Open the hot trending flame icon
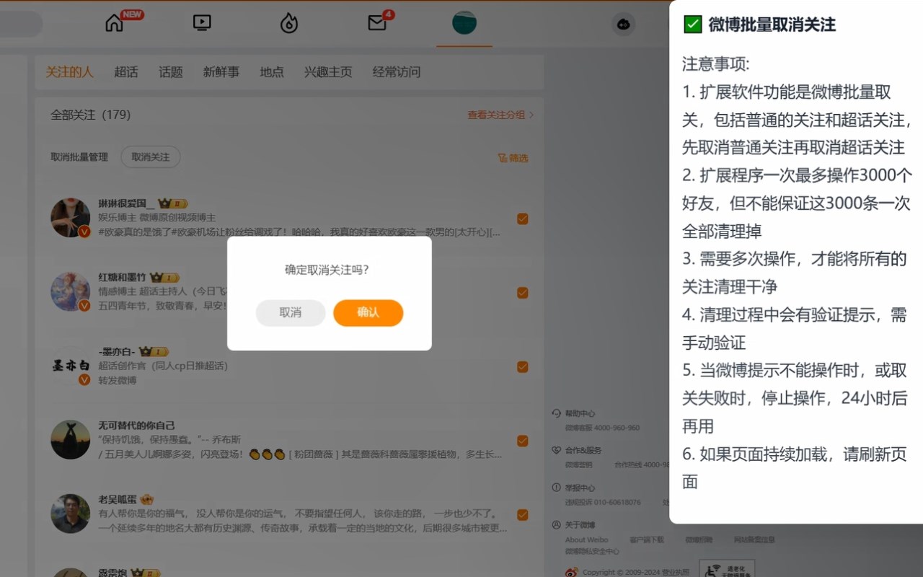 click(x=289, y=23)
